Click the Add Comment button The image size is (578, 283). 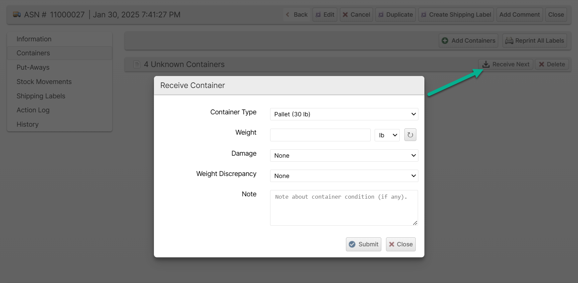[519, 15]
